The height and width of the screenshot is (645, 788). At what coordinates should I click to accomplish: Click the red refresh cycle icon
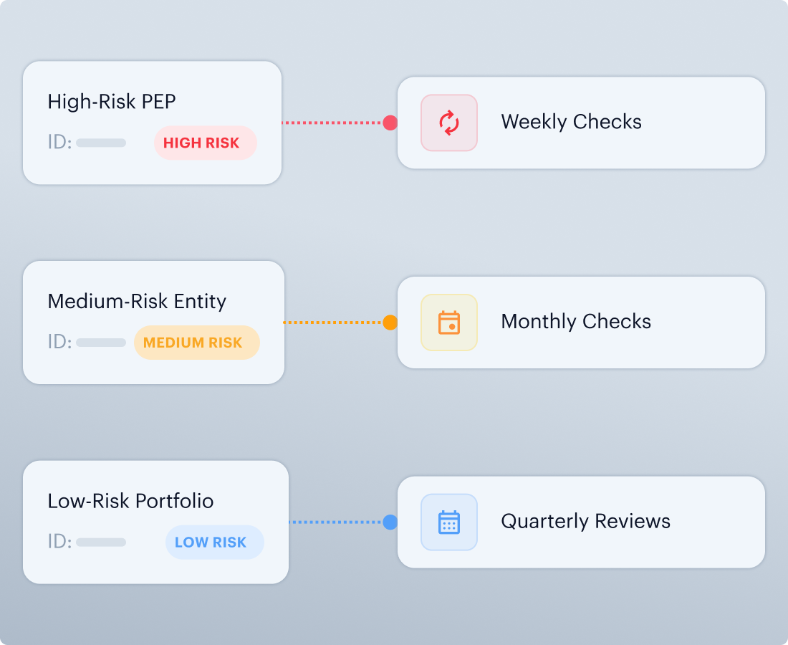[448, 123]
